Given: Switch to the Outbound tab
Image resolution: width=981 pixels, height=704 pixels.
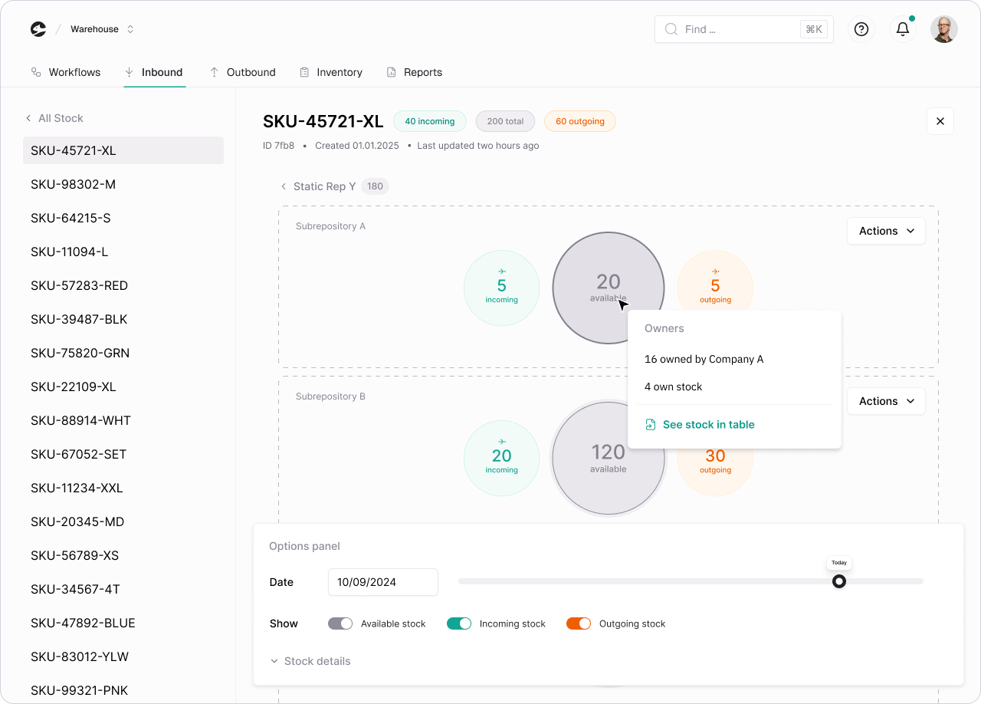Looking at the screenshot, I should click(242, 72).
